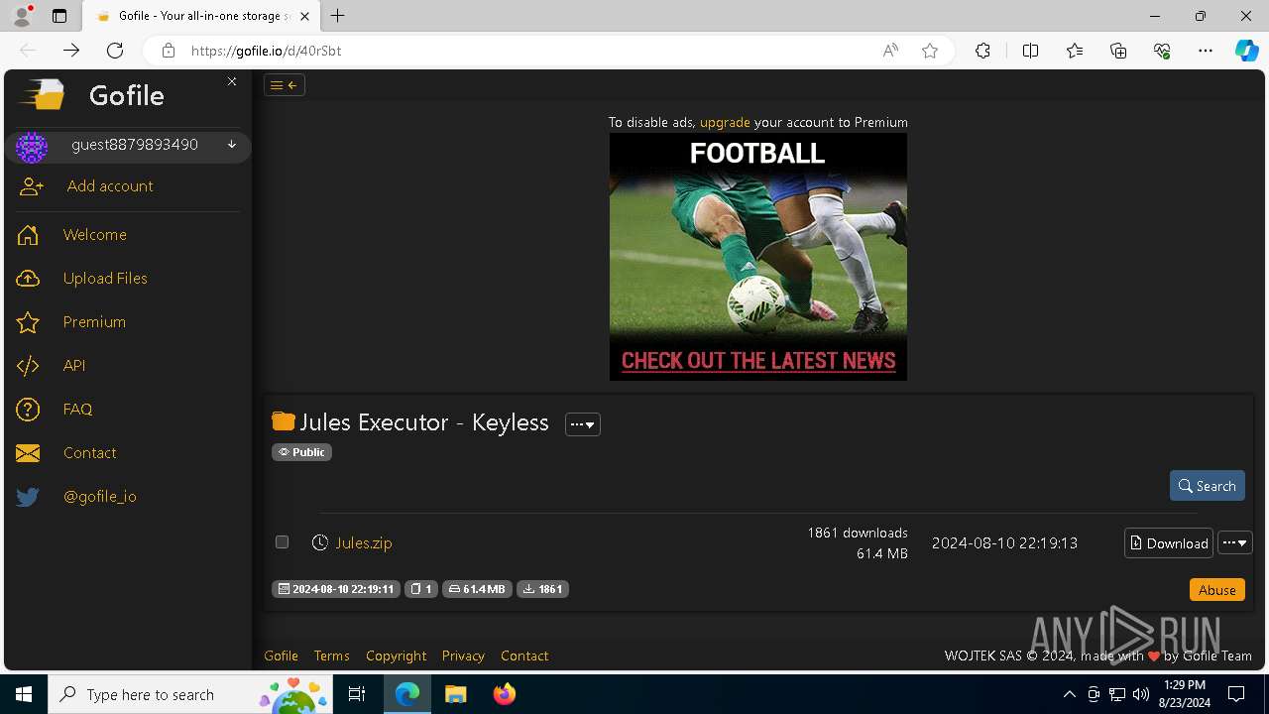1269x714 pixels.
Task: Click the browser Forward arrow
Action: (x=71, y=51)
